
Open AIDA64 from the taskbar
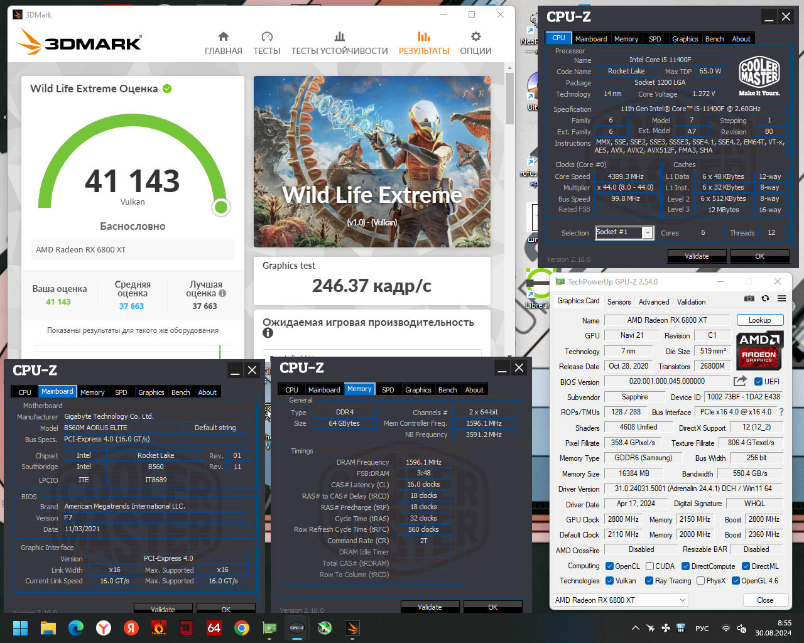point(214,628)
